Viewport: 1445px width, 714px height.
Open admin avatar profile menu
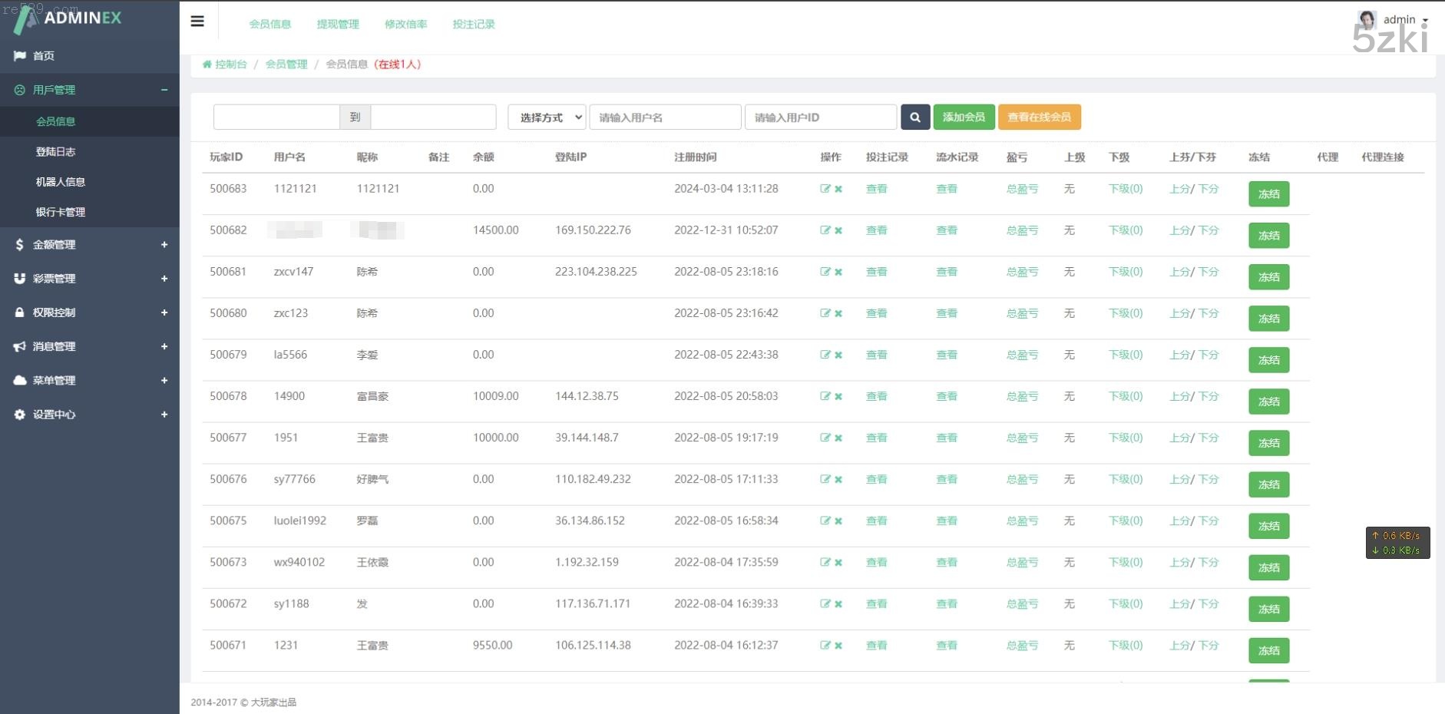pos(1367,20)
